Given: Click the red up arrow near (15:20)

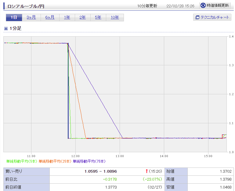Looking at the screenshot, I should (147, 171).
